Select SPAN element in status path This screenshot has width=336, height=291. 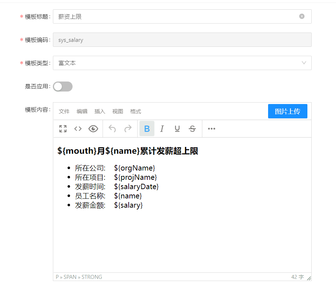(70, 277)
